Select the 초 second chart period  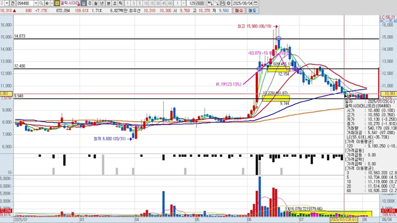(x=115, y=3)
